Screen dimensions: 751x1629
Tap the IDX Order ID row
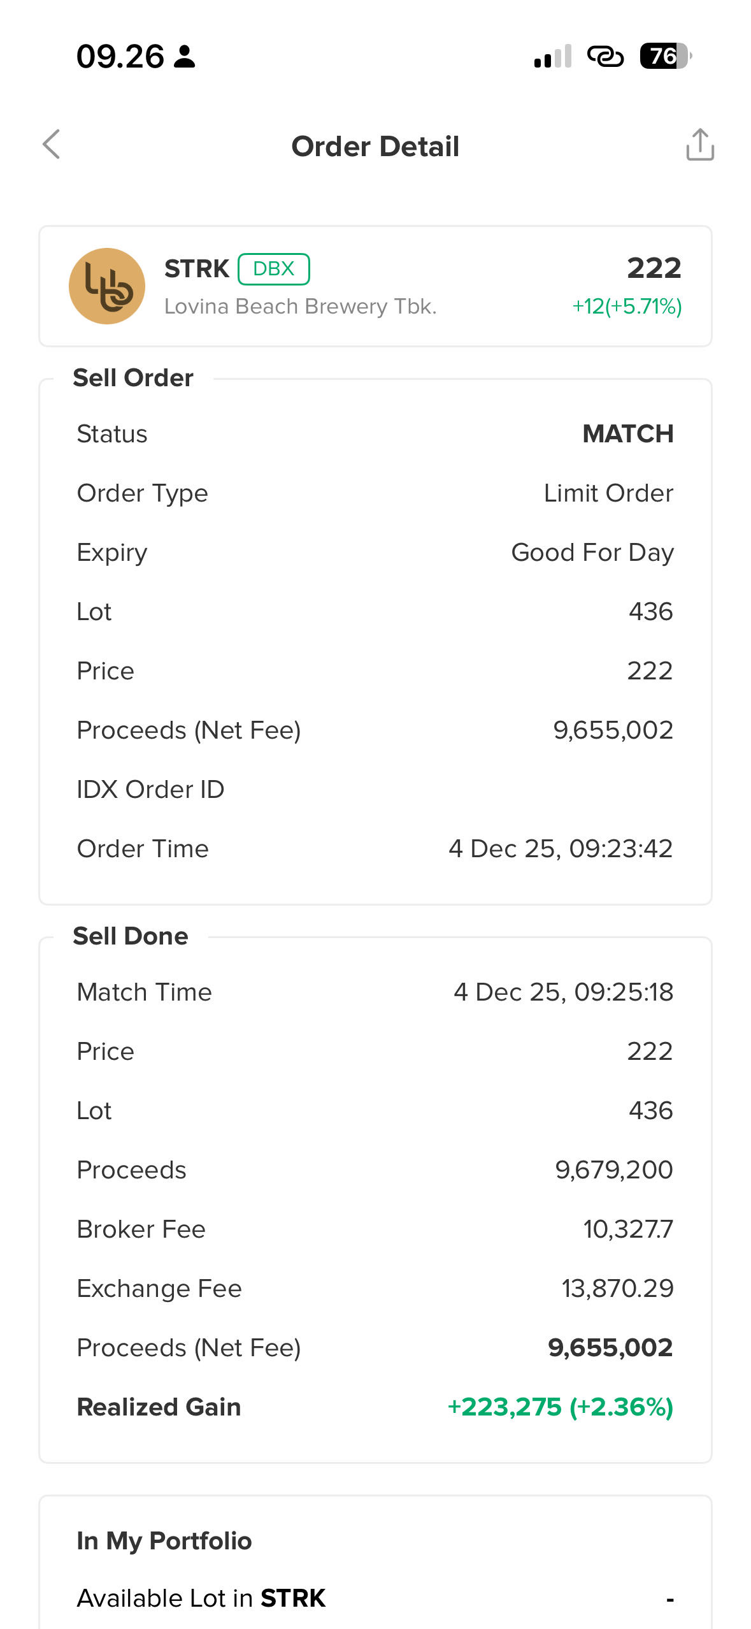click(x=375, y=790)
